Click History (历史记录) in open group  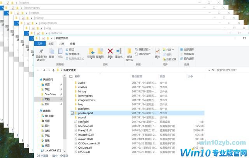pyautogui.click(x=170, y=59)
